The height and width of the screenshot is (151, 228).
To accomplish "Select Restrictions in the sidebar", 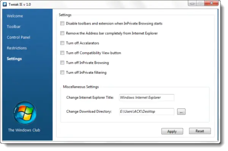I will click(x=17, y=48).
